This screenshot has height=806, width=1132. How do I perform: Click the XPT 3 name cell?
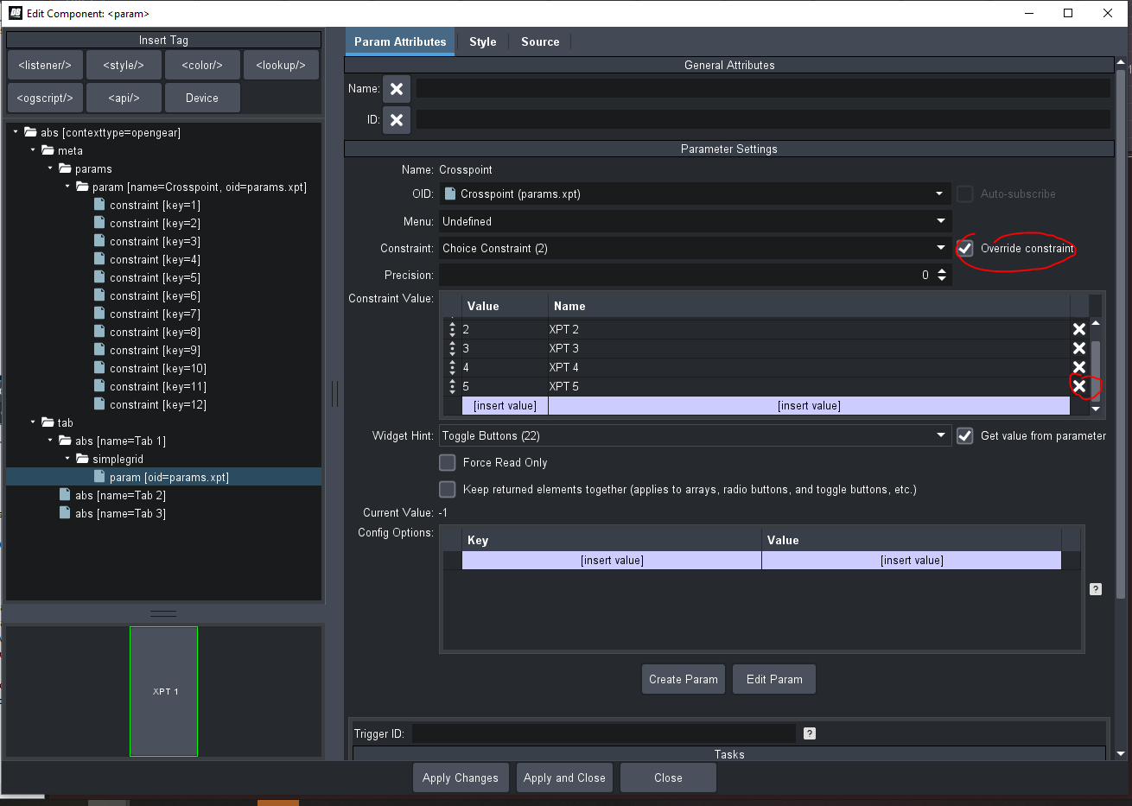(809, 348)
